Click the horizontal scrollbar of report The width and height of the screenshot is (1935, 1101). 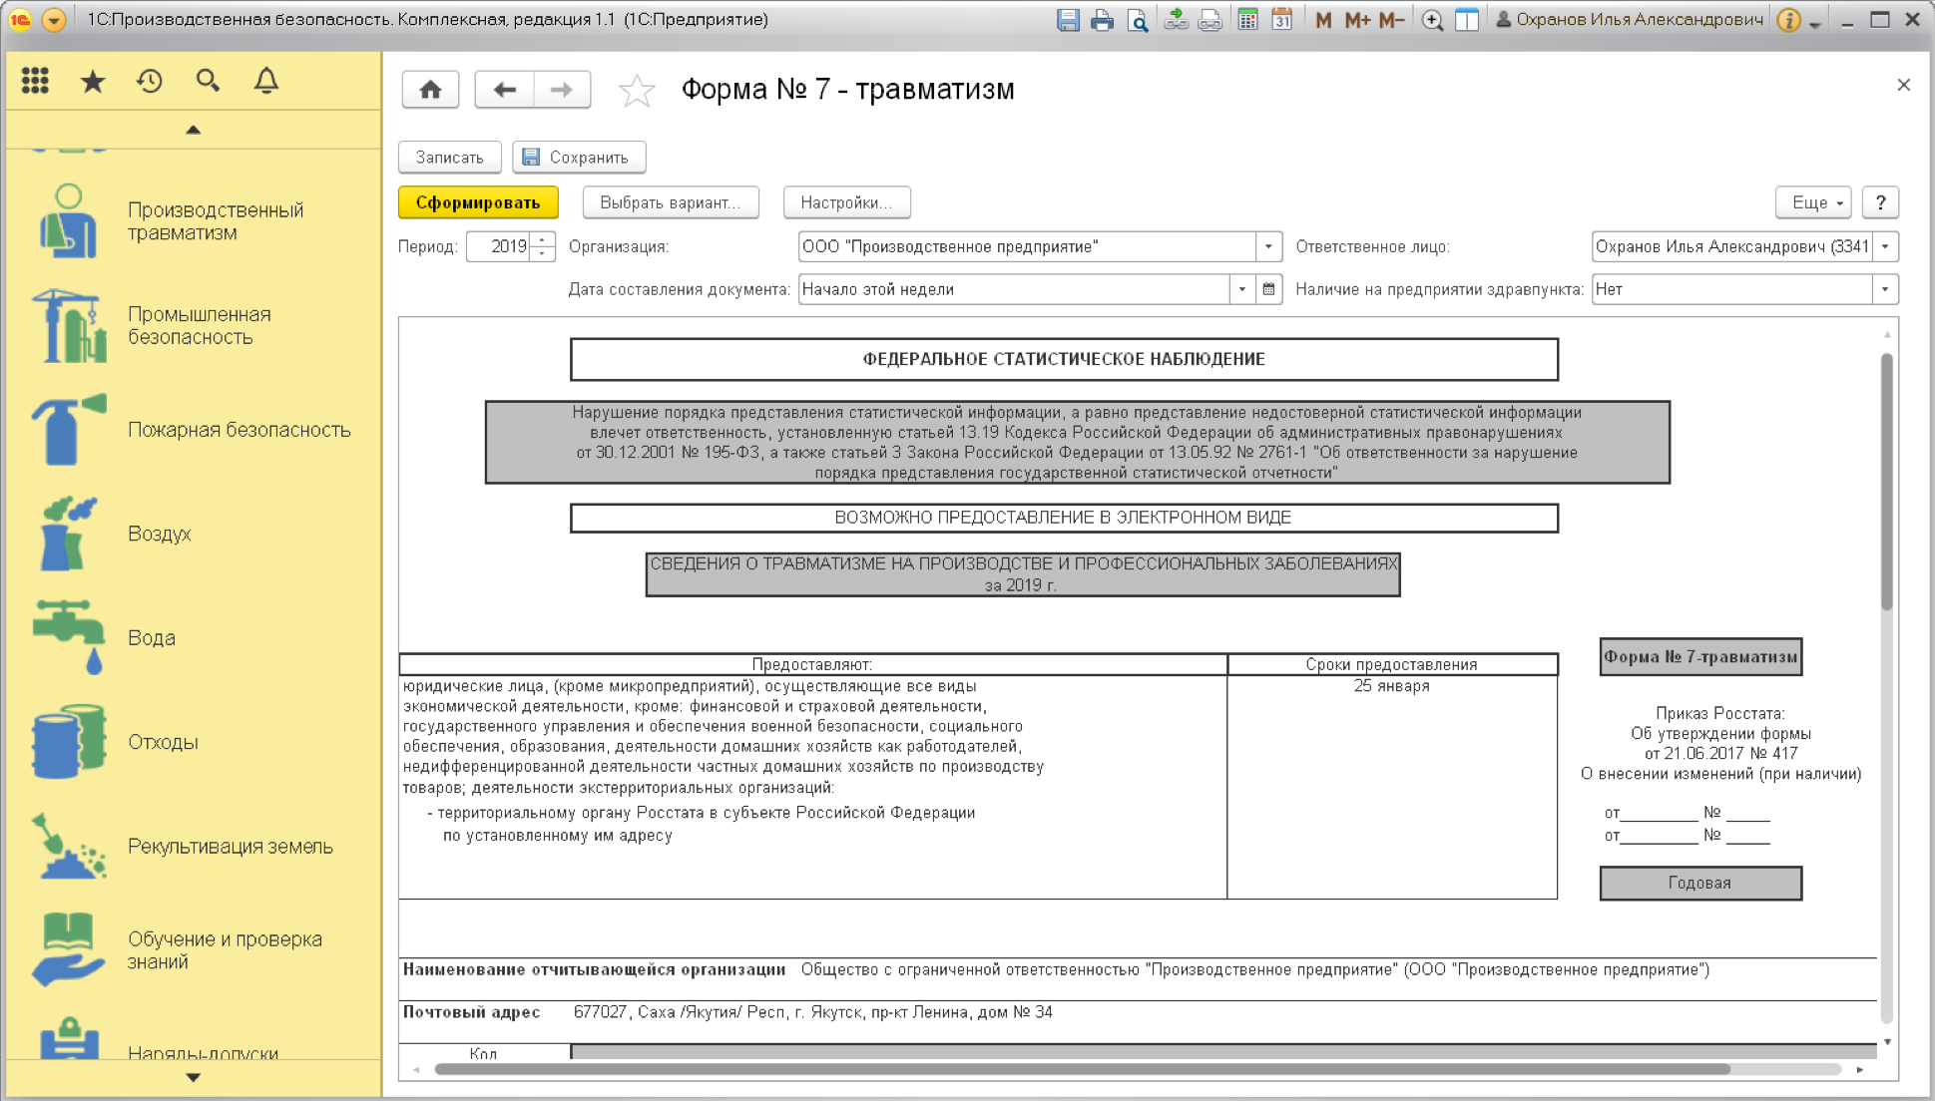pos(1083,1069)
